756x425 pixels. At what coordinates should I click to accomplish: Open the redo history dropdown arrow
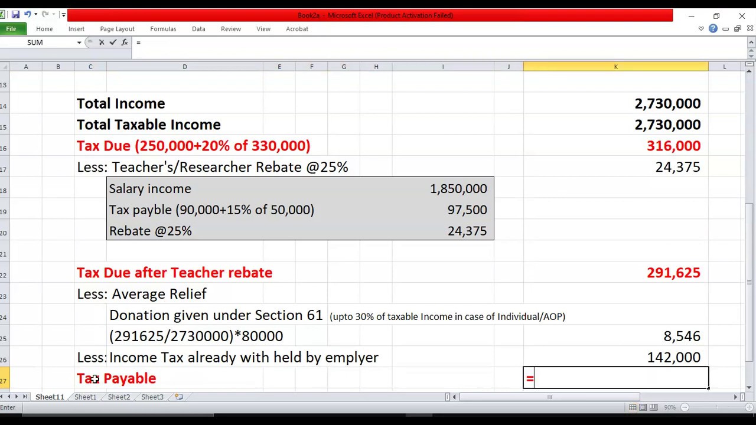[x=53, y=15]
